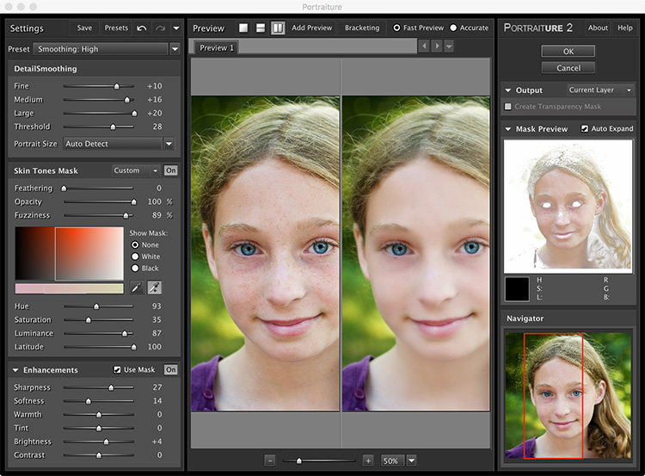Go to previous preview tab arrow

(x=424, y=46)
